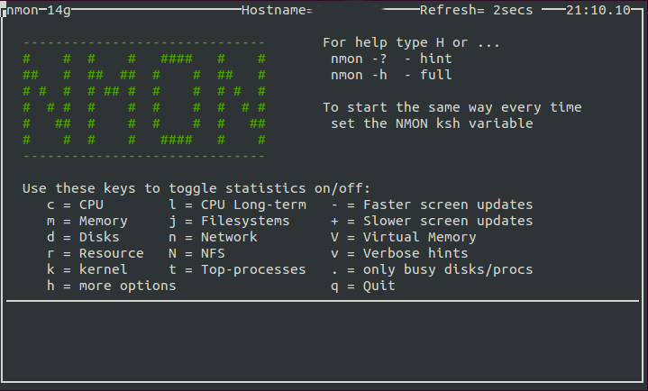Click '- = Faster screen updates'

432,205
